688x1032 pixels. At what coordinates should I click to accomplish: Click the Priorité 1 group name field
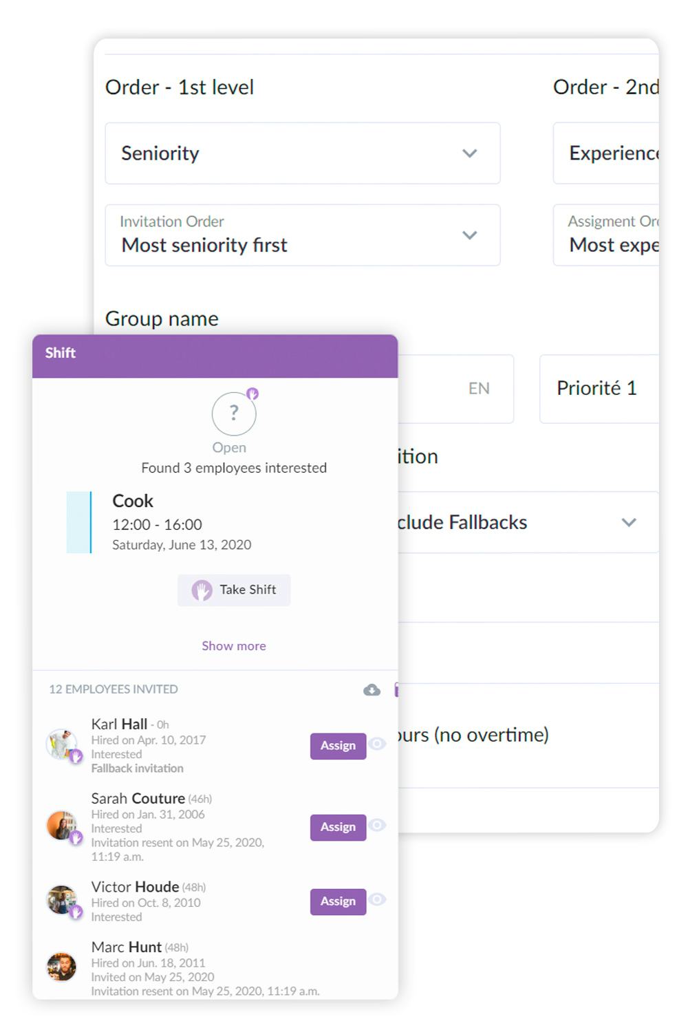[599, 389]
